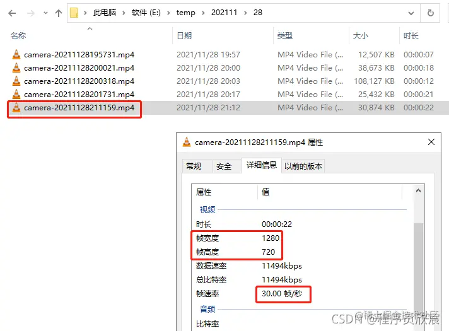The image size is (449, 331).
Task: Click the duration 00:00:18 cell
Action: [x=418, y=68]
